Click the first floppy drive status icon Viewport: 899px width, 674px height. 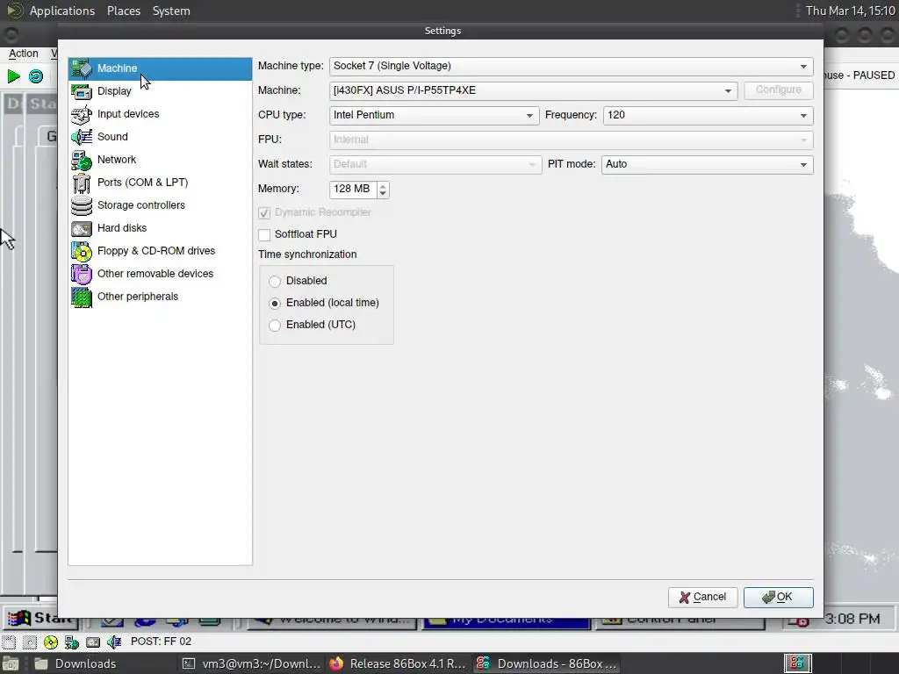(9, 642)
